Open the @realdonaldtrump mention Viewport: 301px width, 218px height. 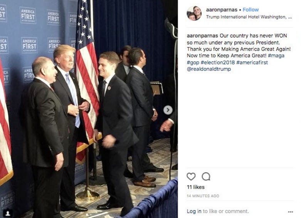tap(209, 69)
